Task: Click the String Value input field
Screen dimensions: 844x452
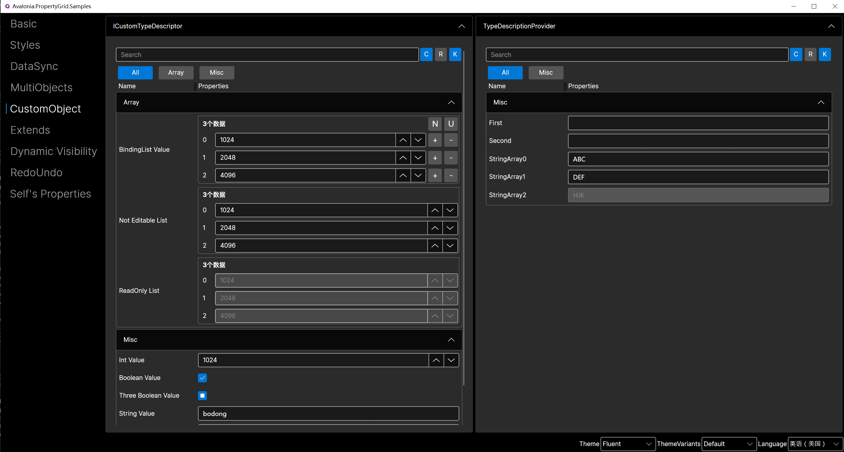Action: 328,414
